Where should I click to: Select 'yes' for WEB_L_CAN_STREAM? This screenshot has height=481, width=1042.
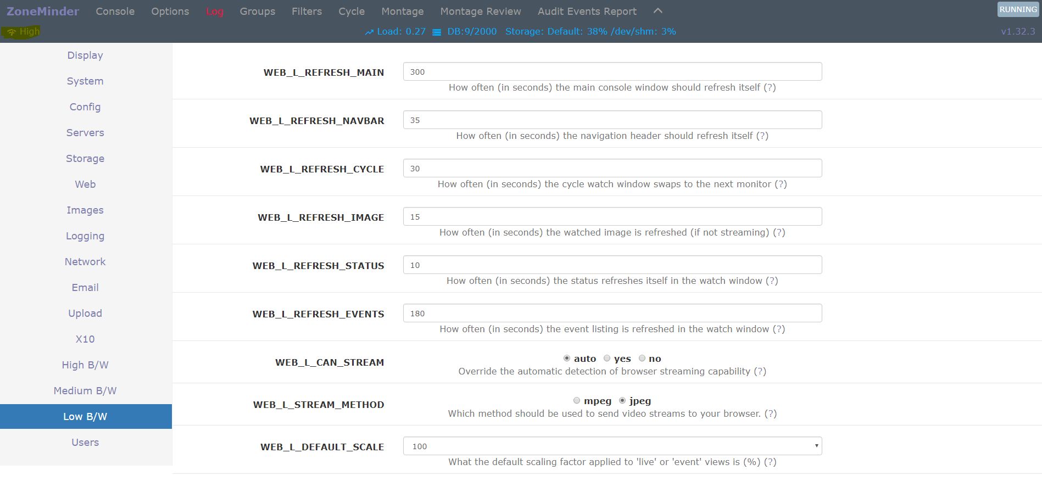coord(607,359)
